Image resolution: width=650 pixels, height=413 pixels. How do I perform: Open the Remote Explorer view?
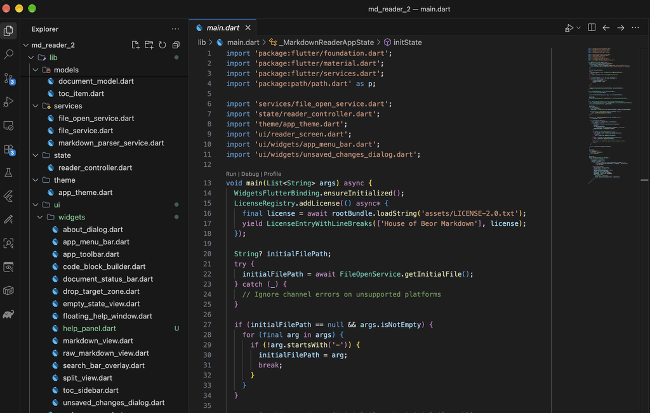(8, 126)
